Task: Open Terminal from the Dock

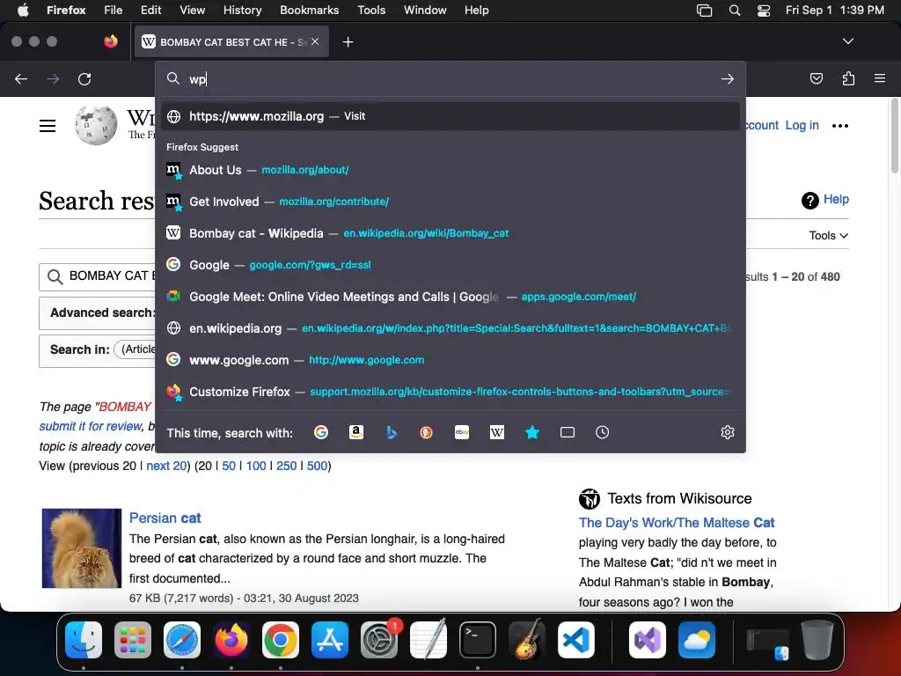Action: [478, 640]
